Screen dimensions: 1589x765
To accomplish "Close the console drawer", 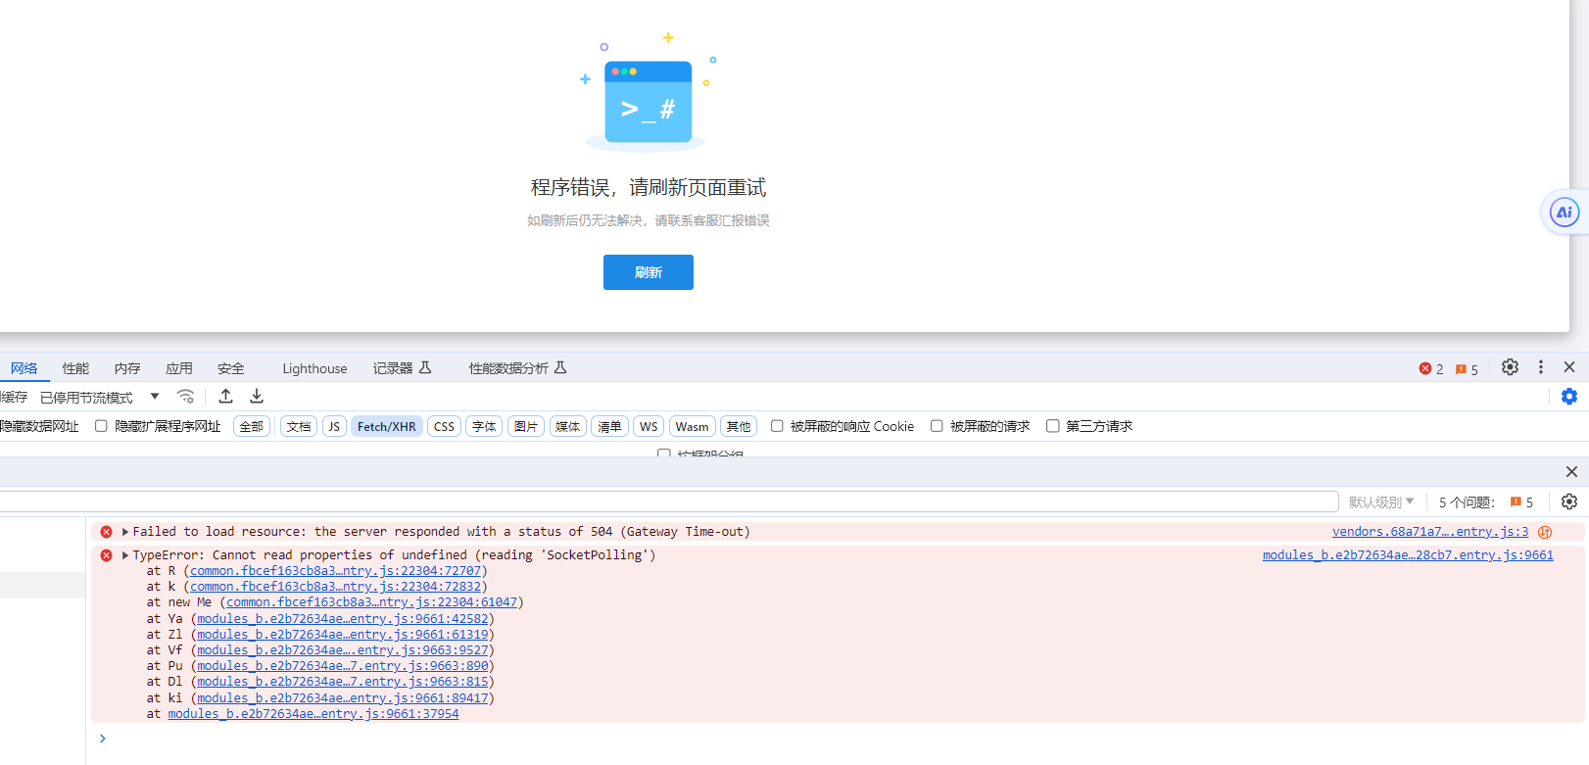I will (x=1571, y=472).
